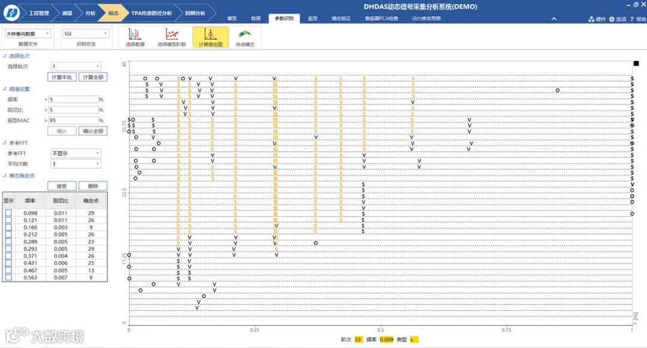
Task: Open the 平均次数 dropdown
Action: pyautogui.click(x=75, y=164)
